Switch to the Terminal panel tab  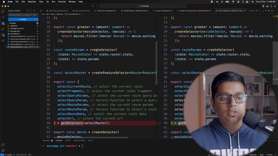59,140
